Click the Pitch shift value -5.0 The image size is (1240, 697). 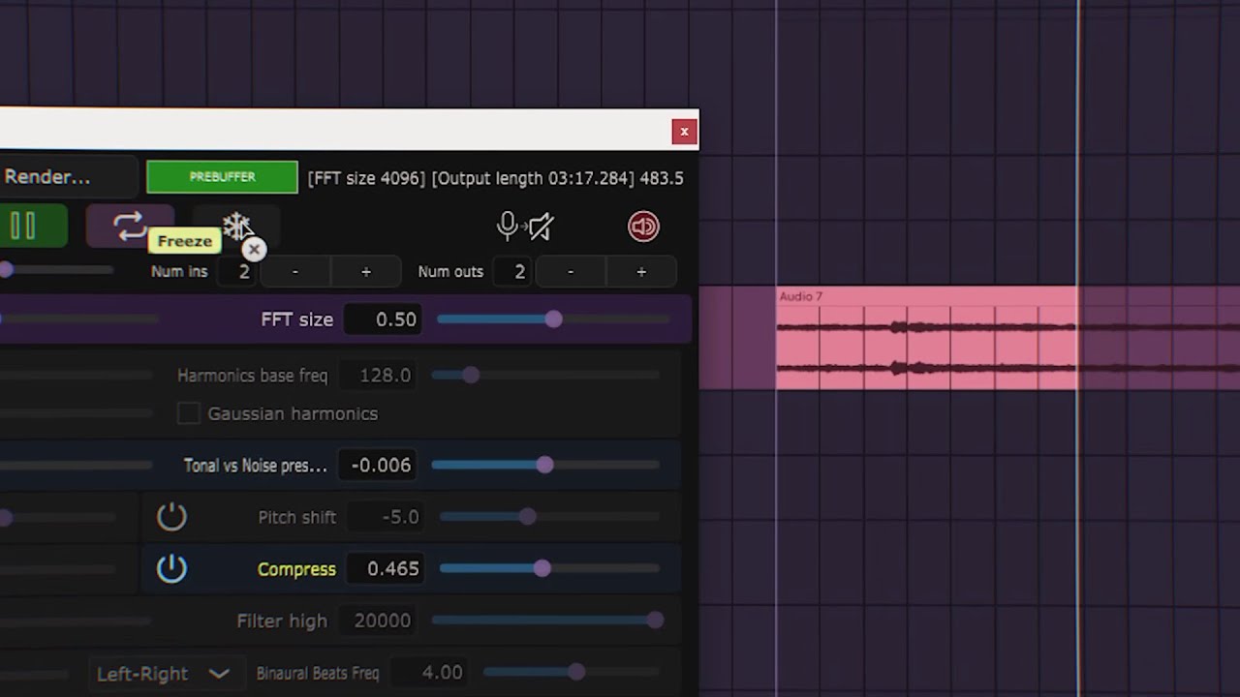coord(385,517)
